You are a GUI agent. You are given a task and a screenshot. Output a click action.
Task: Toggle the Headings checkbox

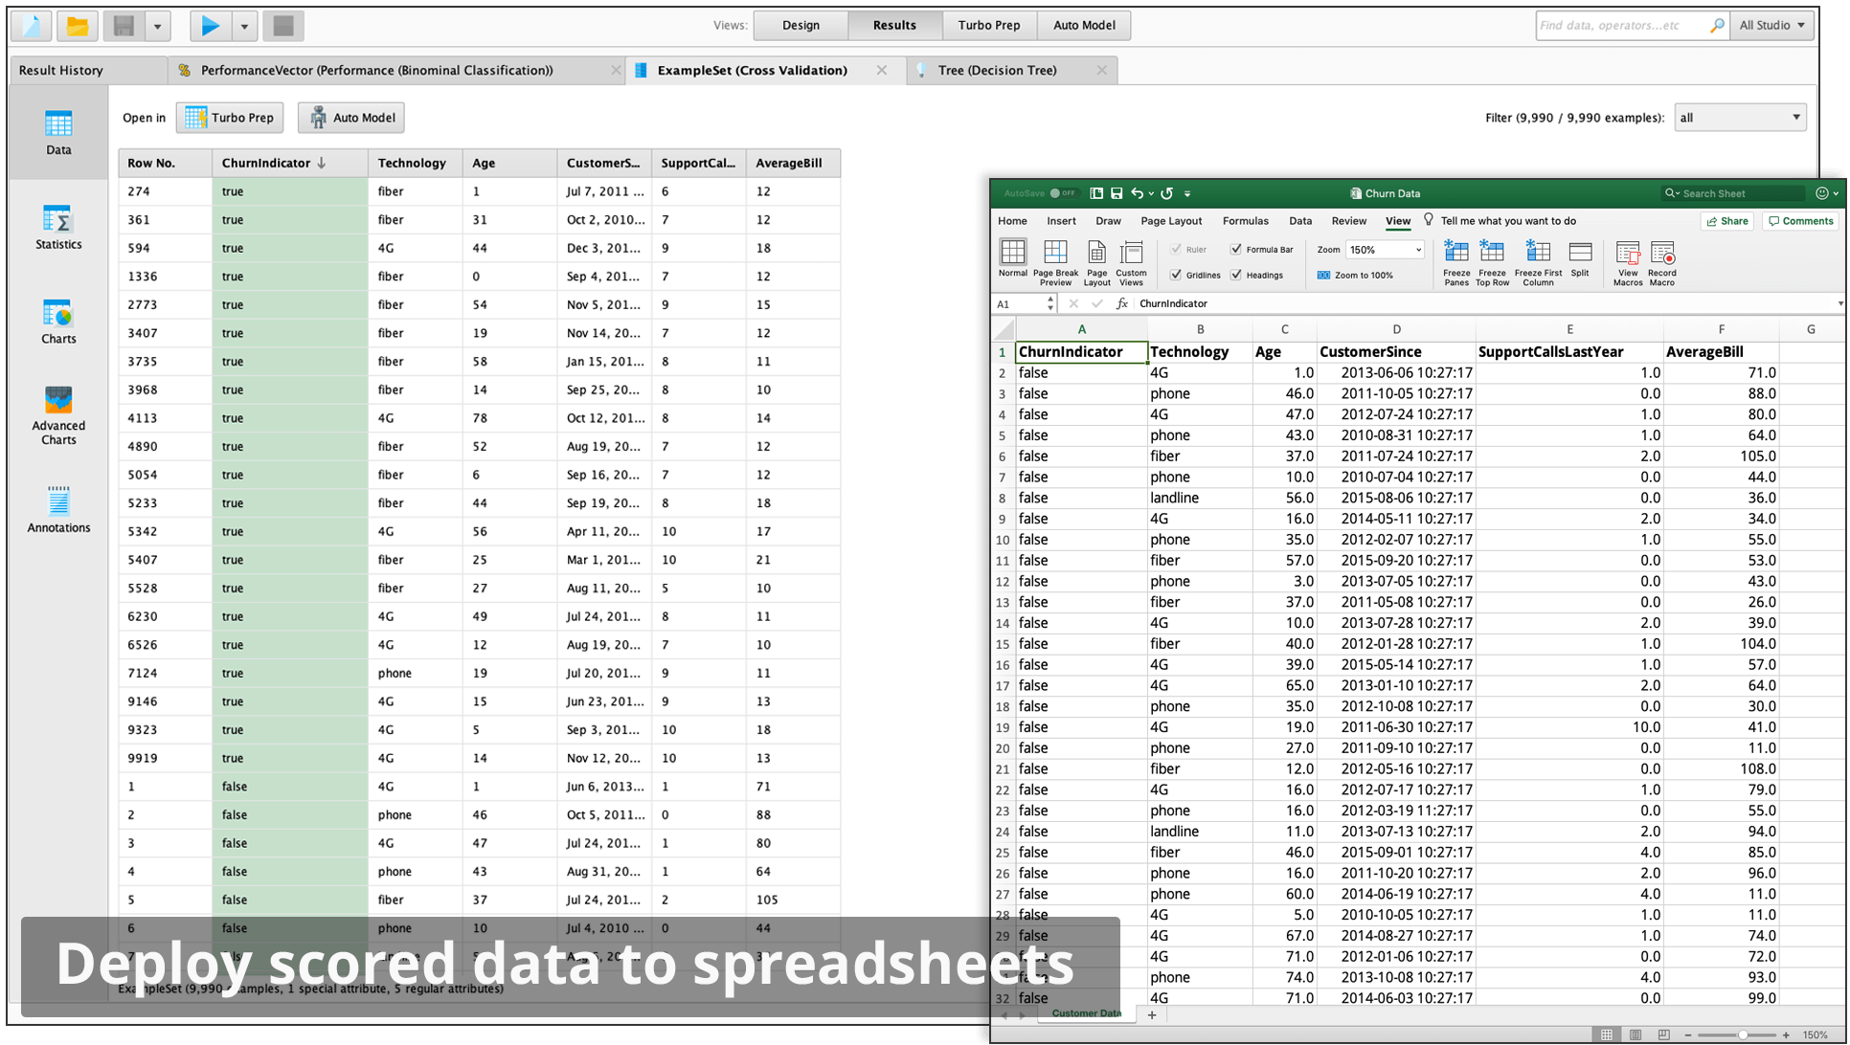tap(1236, 275)
